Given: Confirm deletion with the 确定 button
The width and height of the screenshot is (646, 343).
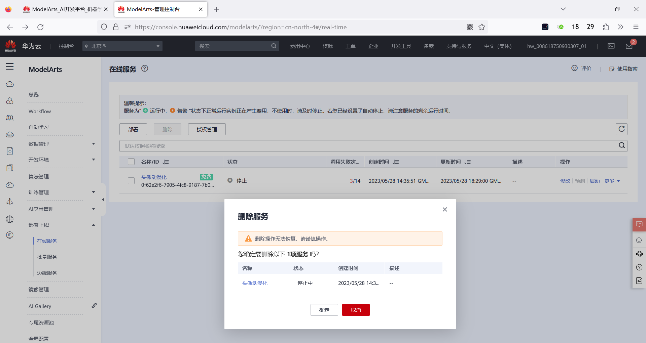Looking at the screenshot, I should click(324, 310).
